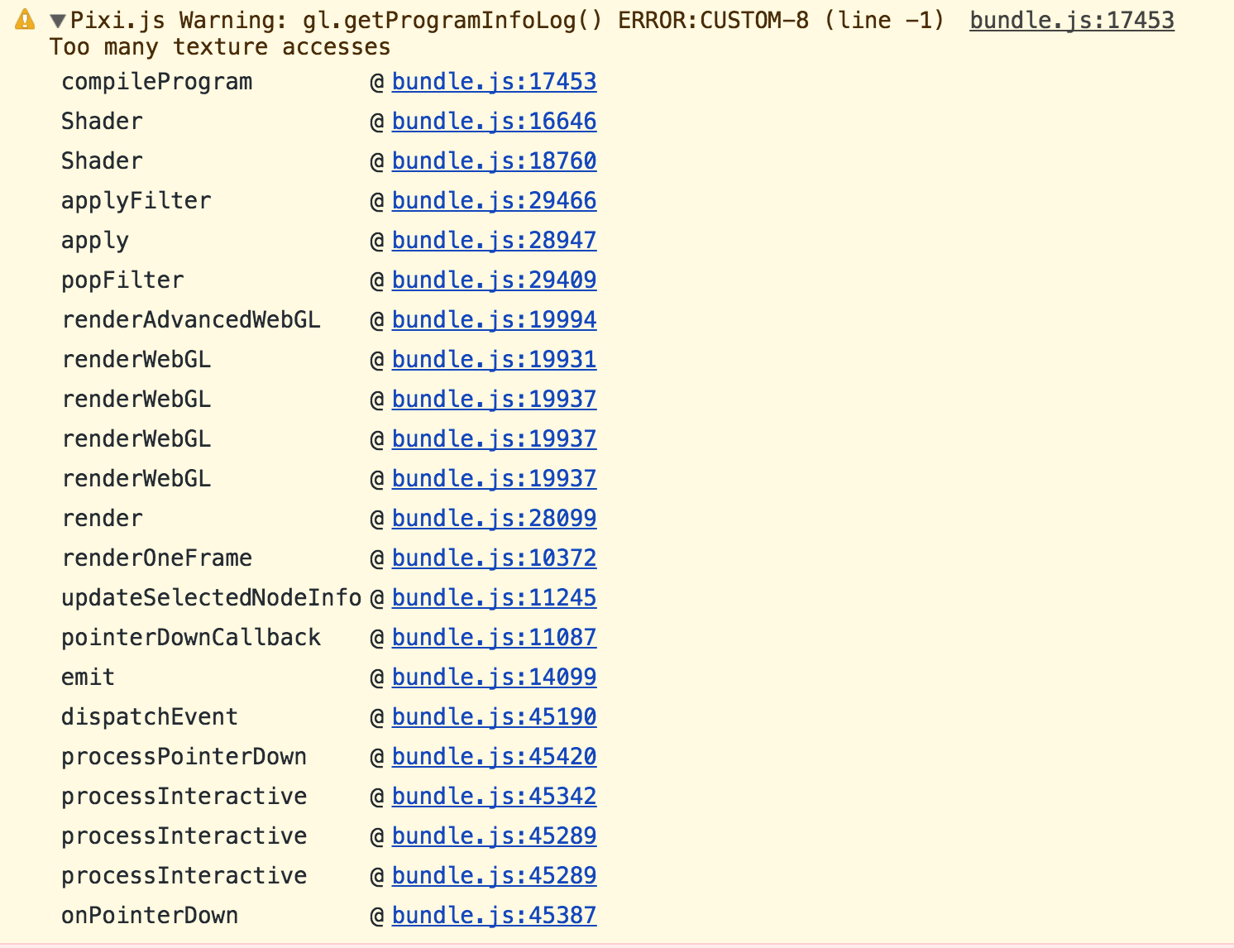Open the renderOneFrame source link
The image size is (1234, 948).
493,558
